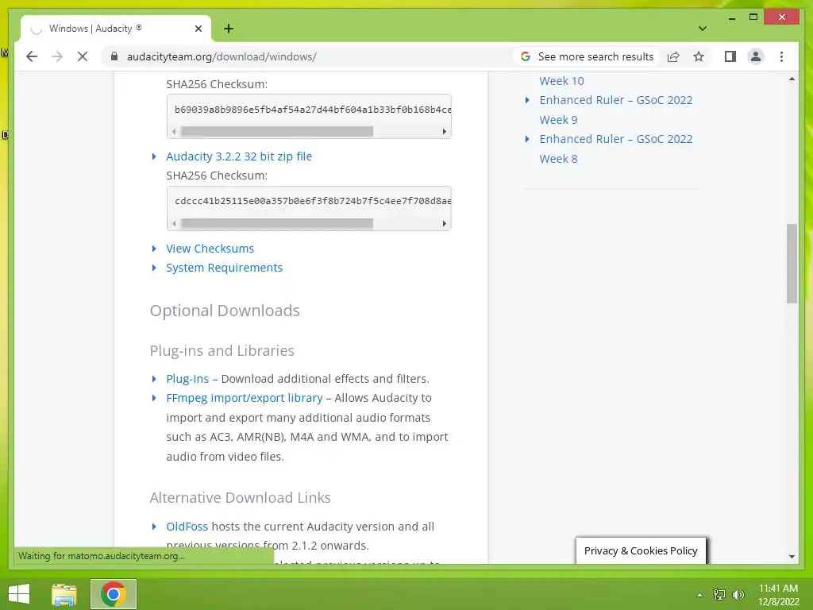Image resolution: width=813 pixels, height=610 pixels.
Task: Open Chrome side panel
Action: 730,56
